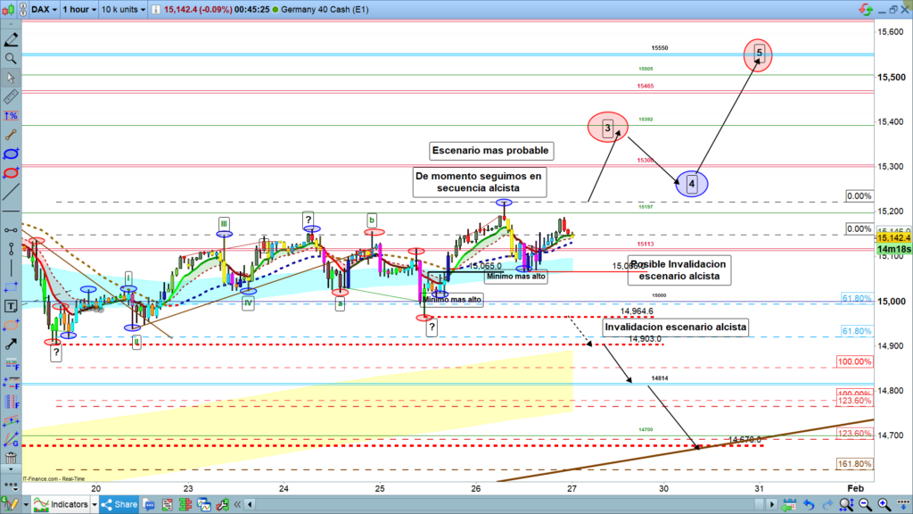Select the pencil drawing tool
This screenshot has width=913, height=514.
coord(11,40)
